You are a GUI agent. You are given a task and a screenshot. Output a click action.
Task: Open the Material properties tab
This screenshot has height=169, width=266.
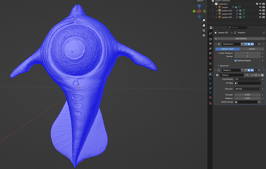pyautogui.click(x=210, y=97)
